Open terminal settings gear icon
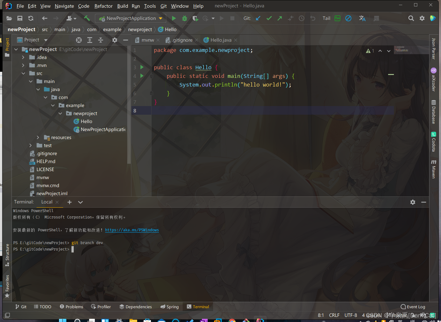The height and width of the screenshot is (322, 441). (x=413, y=202)
